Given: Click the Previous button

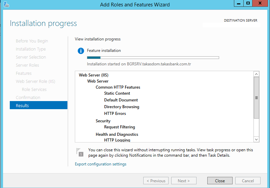Looking at the screenshot, I should pos(156,181).
